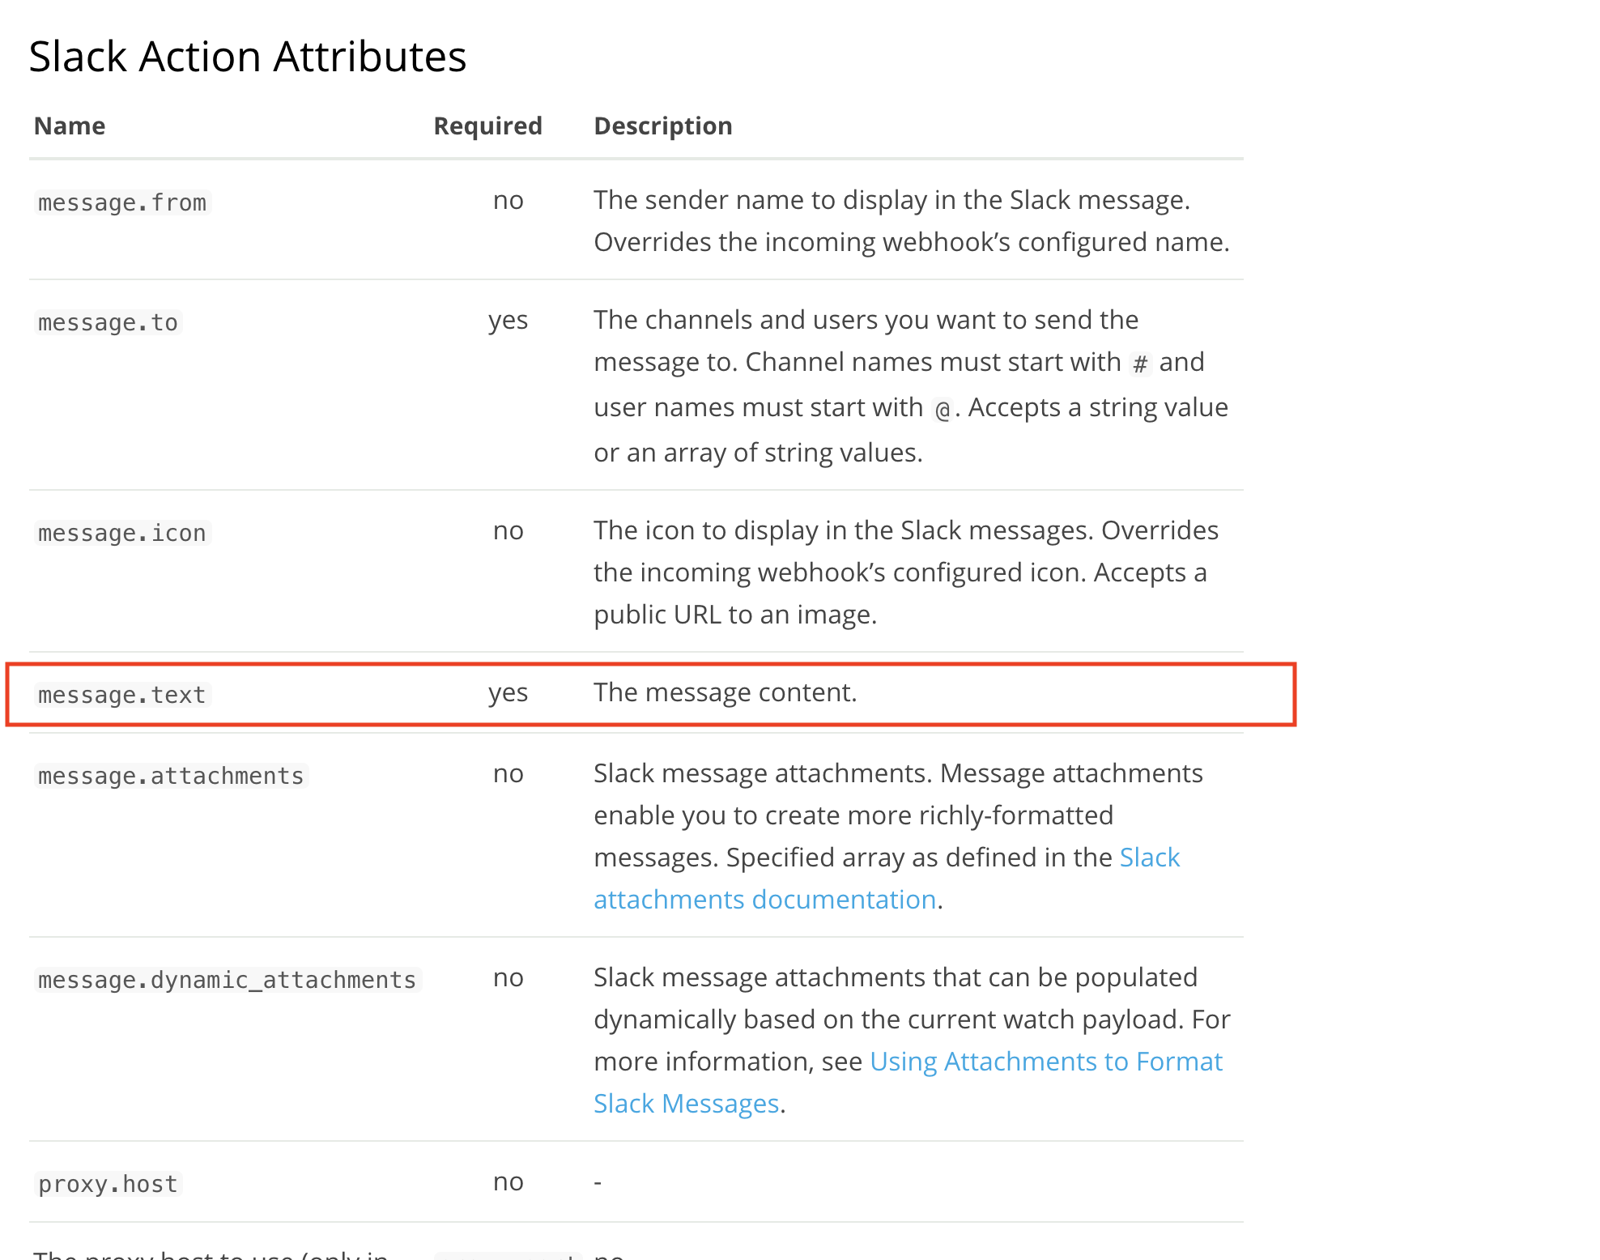1600x1260 pixels.
Task: Click the Name column header
Action: click(x=70, y=126)
